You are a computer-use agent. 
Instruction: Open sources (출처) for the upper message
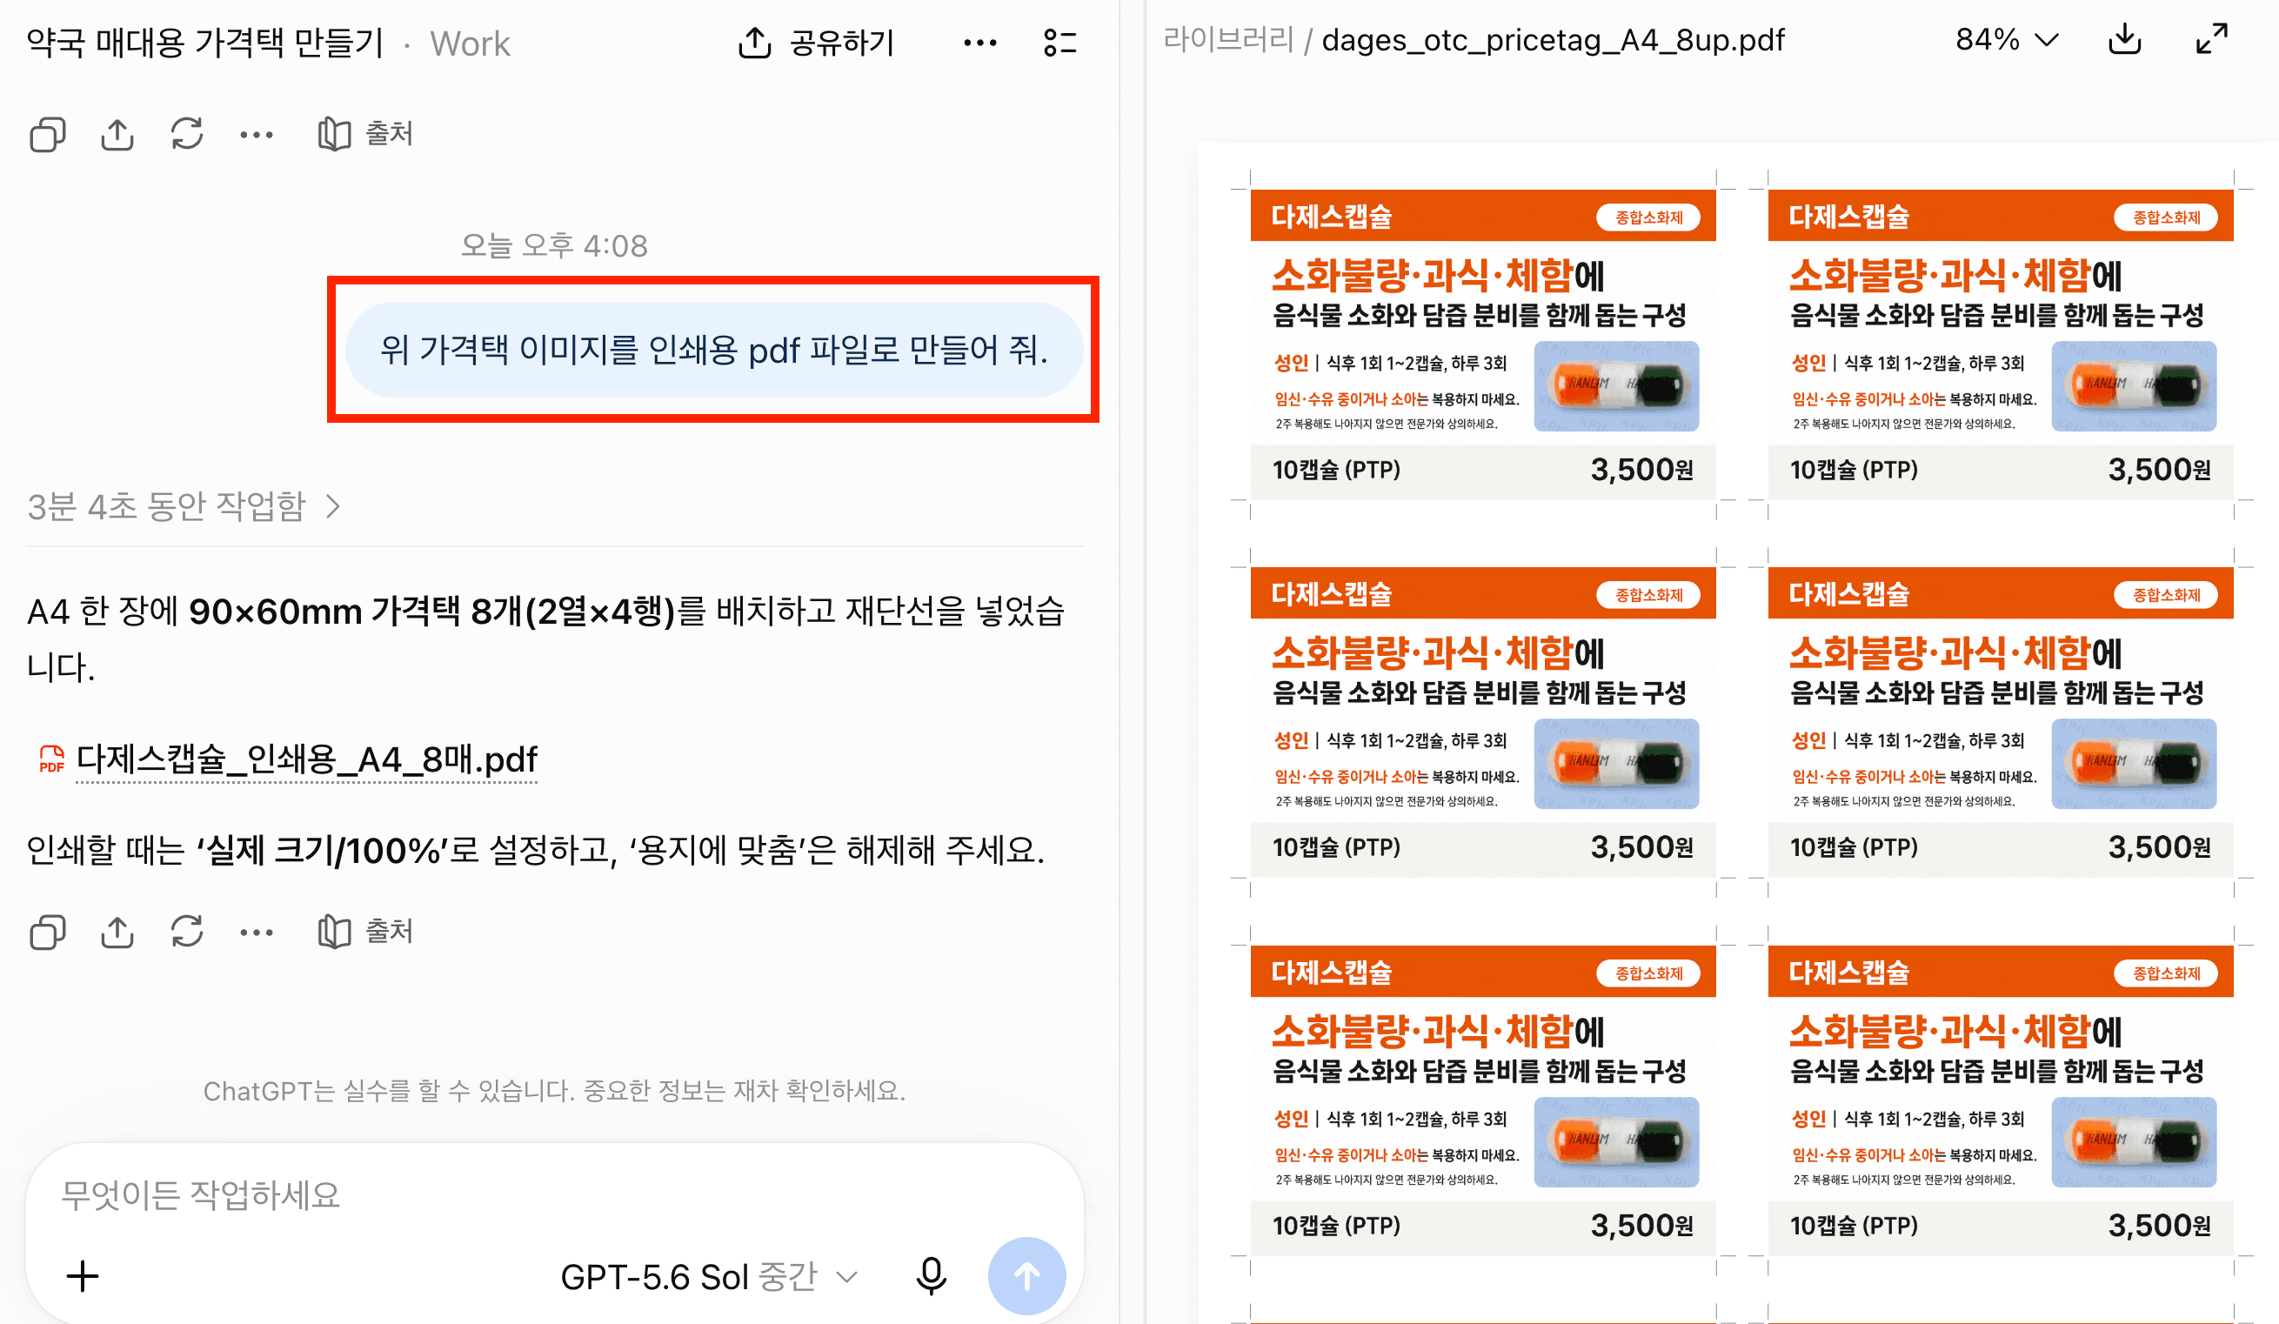[x=365, y=135]
